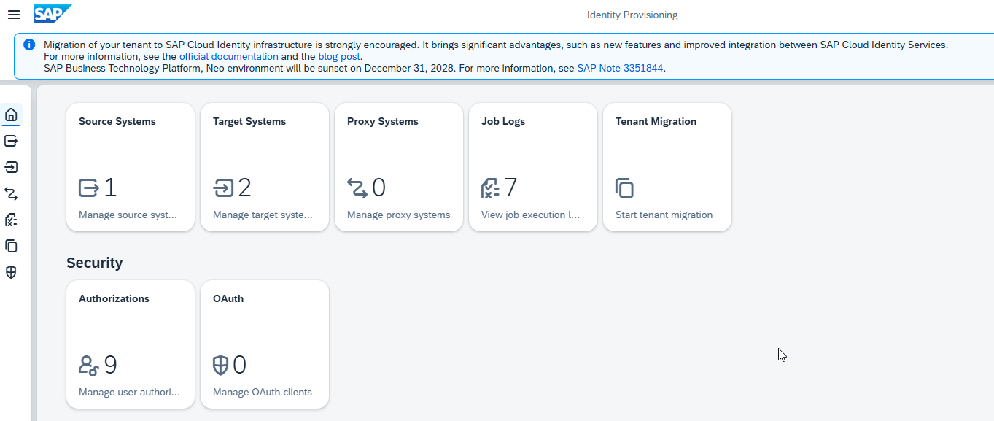Select the Home icon in sidebar

click(11, 115)
